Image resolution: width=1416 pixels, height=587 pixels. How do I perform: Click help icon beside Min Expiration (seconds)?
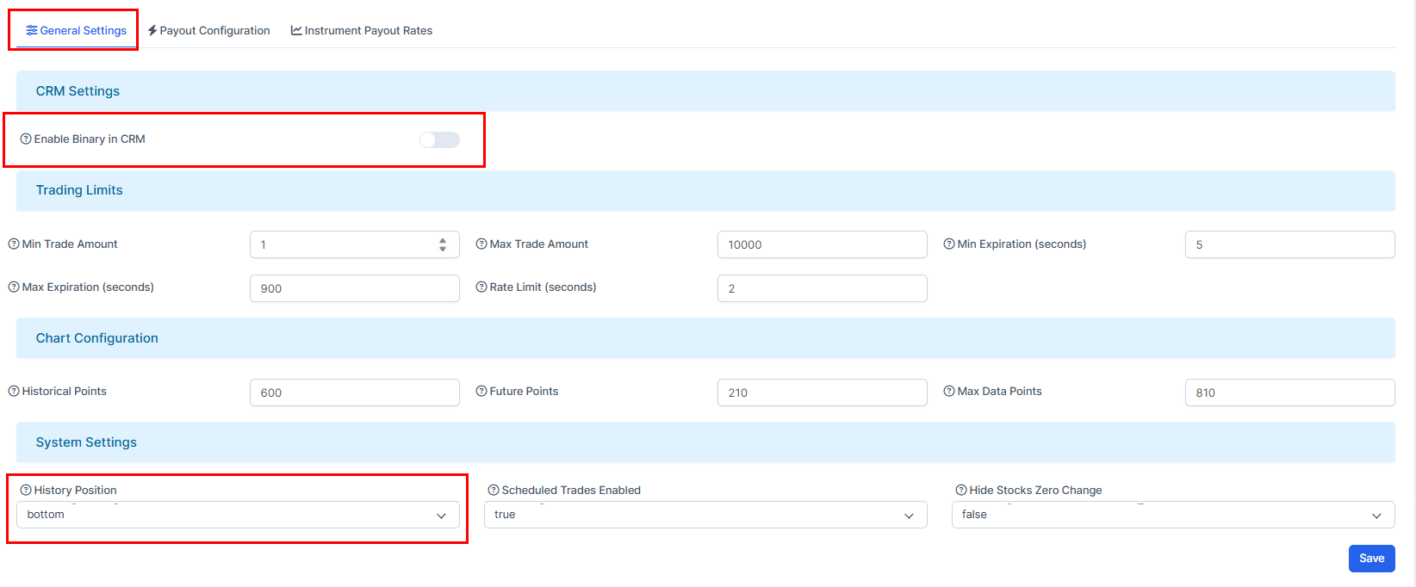(x=949, y=244)
